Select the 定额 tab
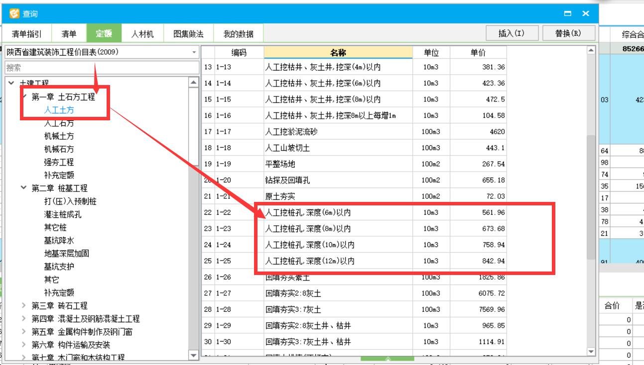Image resolution: width=644 pixels, height=365 pixels. click(x=104, y=34)
